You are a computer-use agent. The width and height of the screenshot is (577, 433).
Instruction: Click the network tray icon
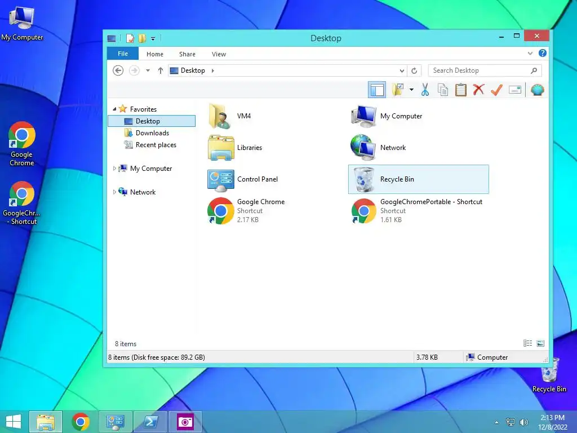click(511, 422)
